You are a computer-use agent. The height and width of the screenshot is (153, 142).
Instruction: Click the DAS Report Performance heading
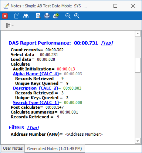pyautogui.click(x=40, y=43)
